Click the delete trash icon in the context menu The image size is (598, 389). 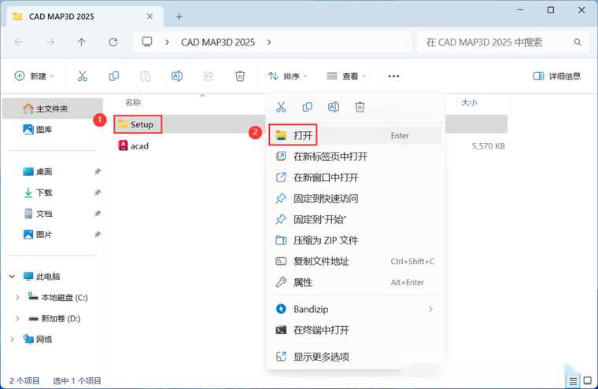pyautogui.click(x=360, y=107)
